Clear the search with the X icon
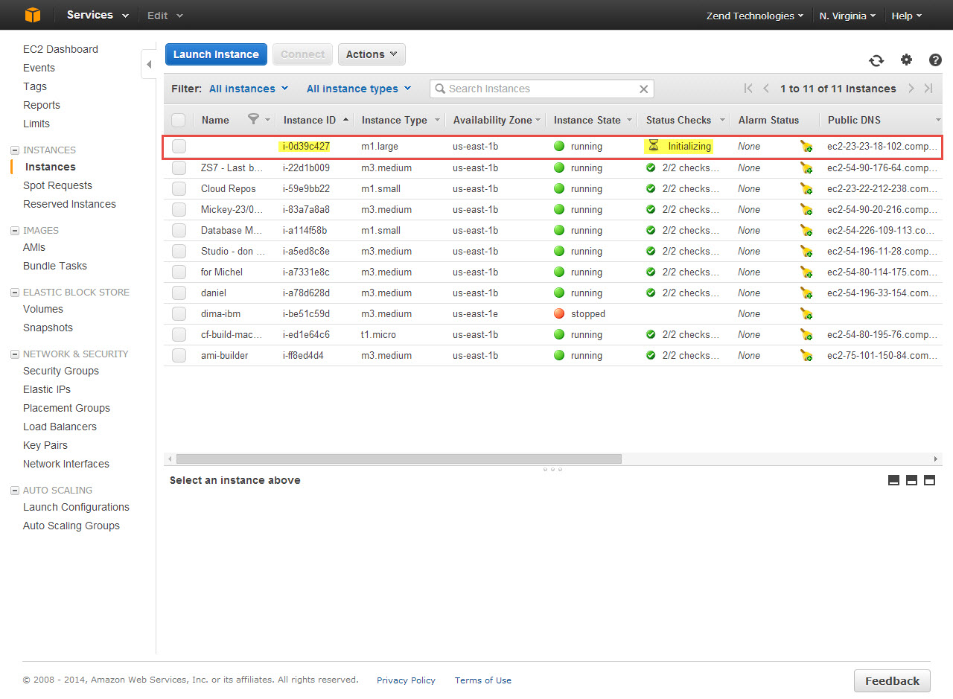953x699 pixels. [x=643, y=89]
